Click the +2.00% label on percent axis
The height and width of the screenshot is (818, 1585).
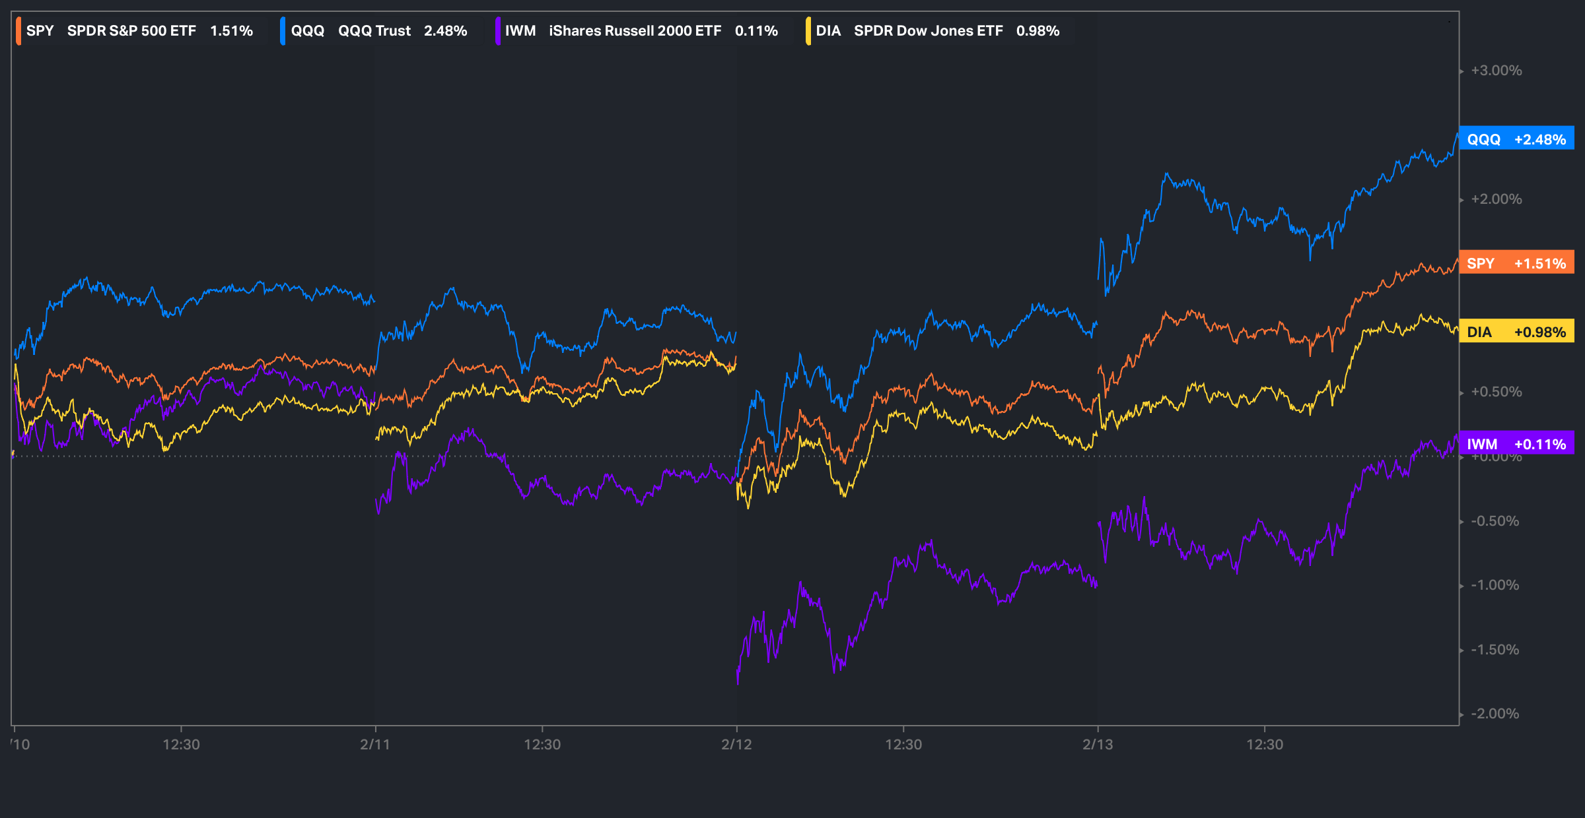[1496, 199]
